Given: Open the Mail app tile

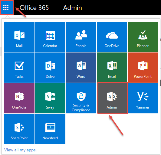Looking at the screenshot, I should 19,37.
